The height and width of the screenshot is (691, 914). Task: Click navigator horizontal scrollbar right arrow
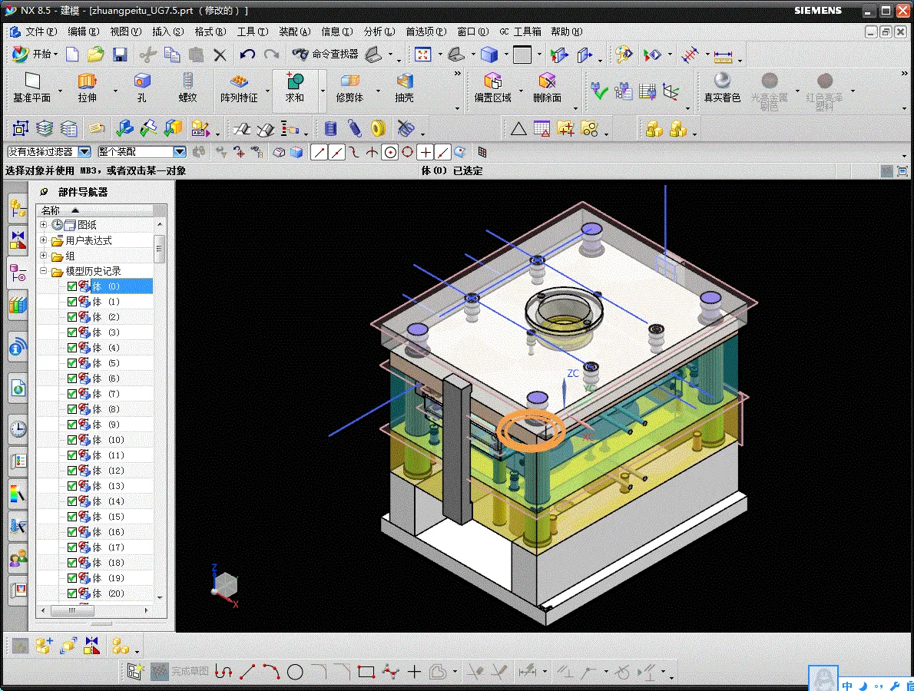coord(146,610)
